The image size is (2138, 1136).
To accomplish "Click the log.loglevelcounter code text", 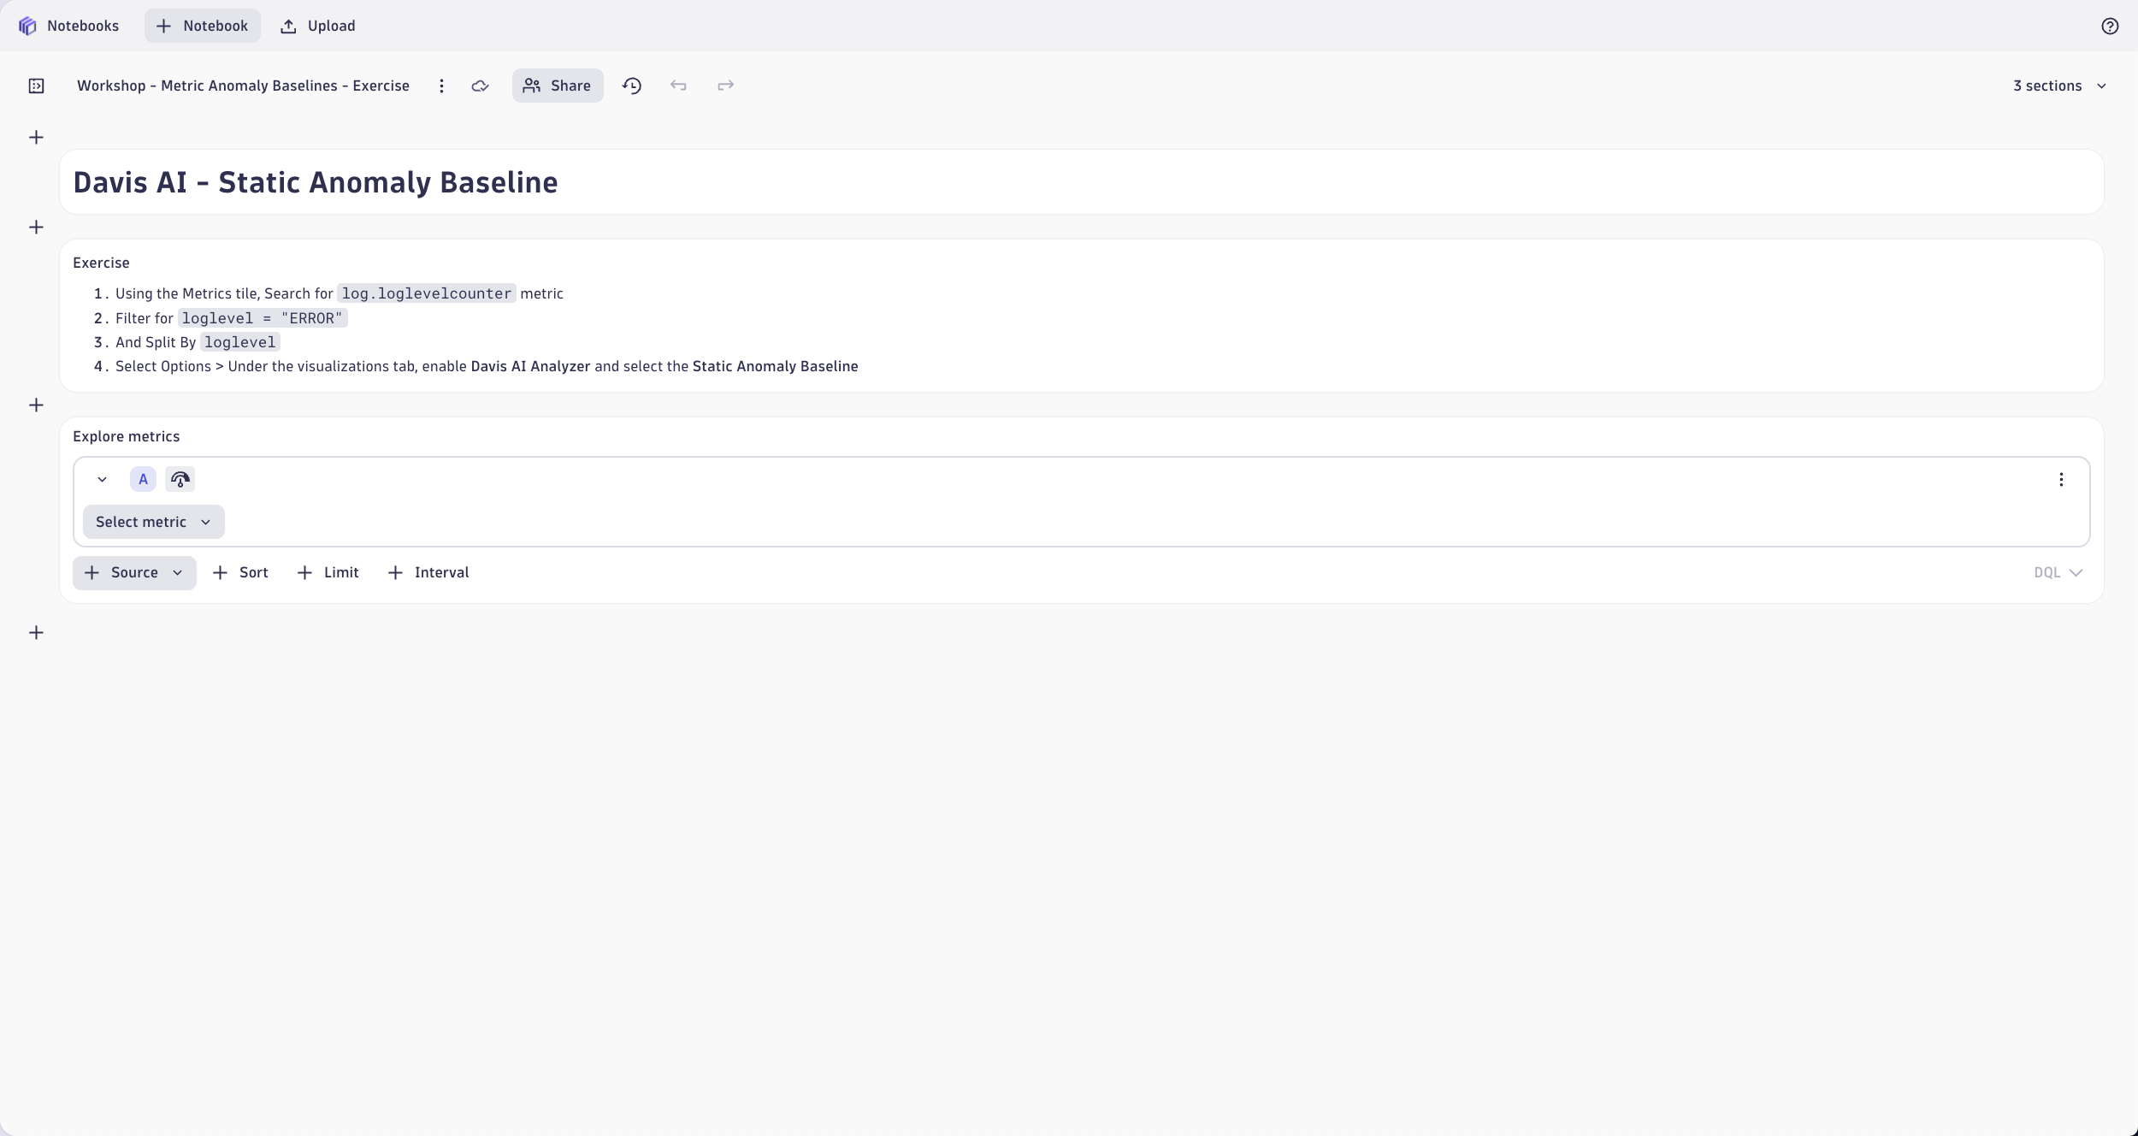I will pyautogui.click(x=426, y=293).
